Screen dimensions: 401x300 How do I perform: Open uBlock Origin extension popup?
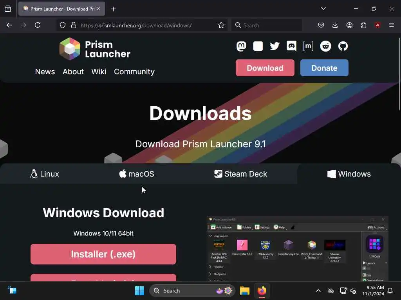[x=378, y=25]
